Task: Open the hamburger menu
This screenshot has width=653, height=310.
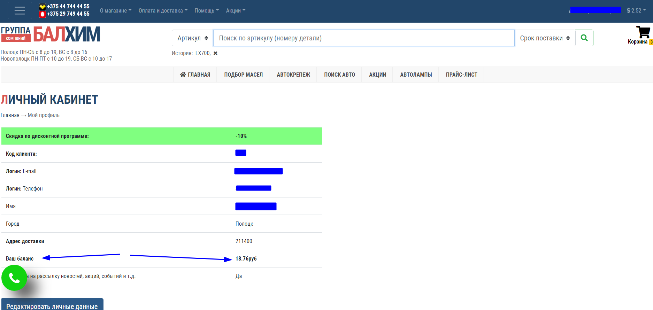Action: point(20,10)
